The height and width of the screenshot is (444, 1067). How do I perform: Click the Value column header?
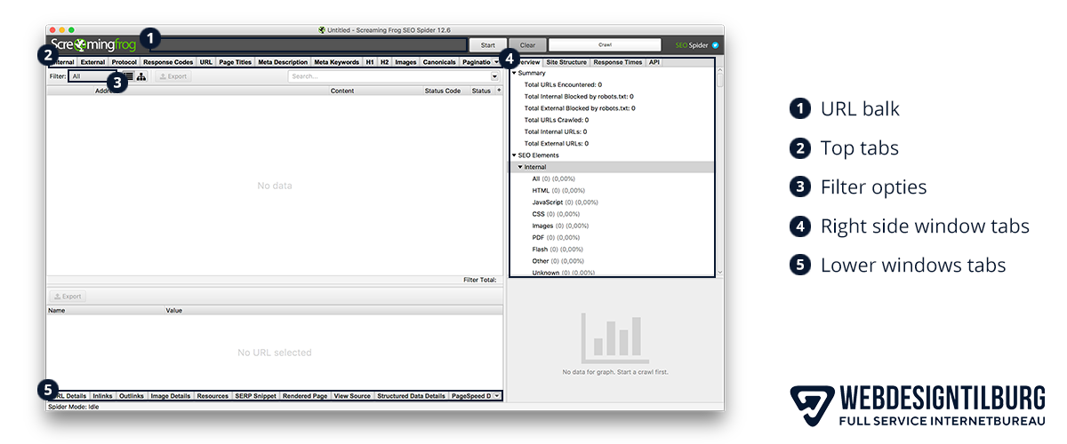pyautogui.click(x=333, y=311)
